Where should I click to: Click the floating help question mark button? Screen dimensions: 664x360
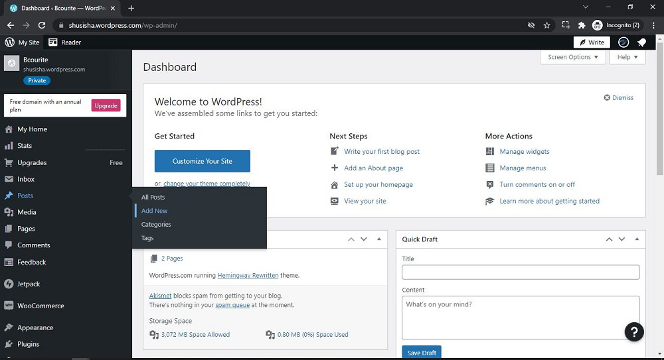pyautogui.click(x=634, y=332)
